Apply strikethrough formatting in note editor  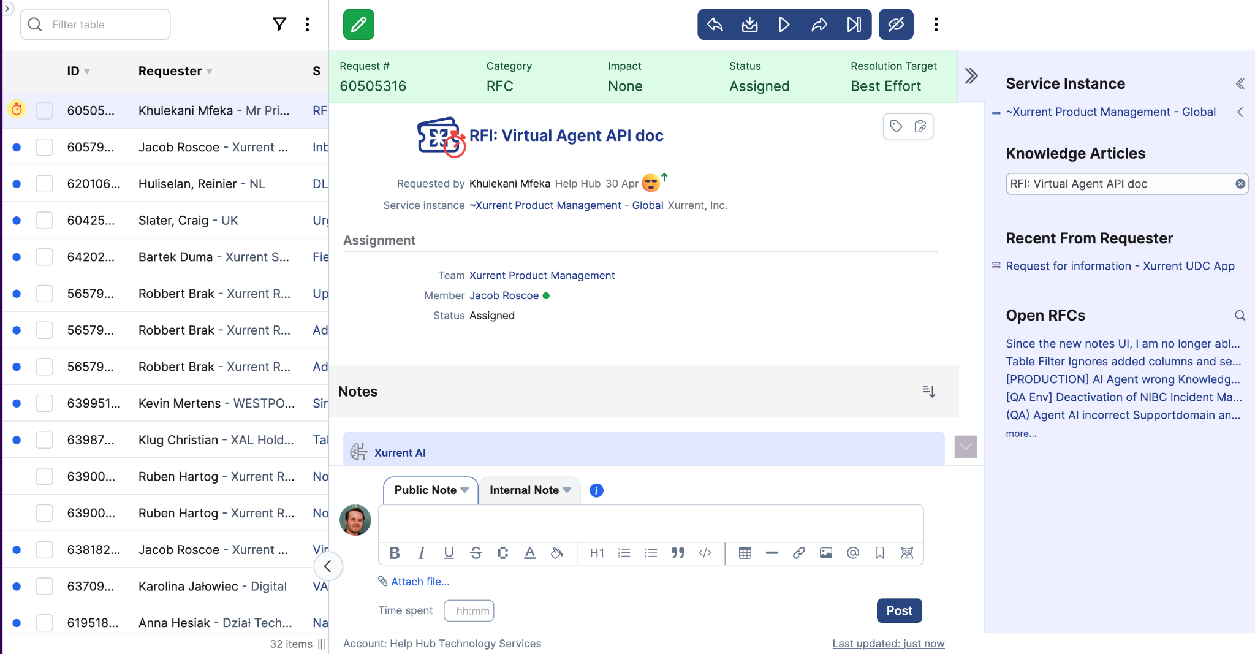(476, 553)
